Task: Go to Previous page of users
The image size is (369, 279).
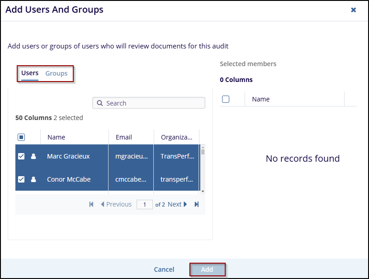Action: 116,204
